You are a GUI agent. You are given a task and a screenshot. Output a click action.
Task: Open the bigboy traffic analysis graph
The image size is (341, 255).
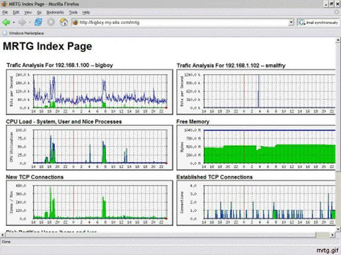[x=90, y=92]
